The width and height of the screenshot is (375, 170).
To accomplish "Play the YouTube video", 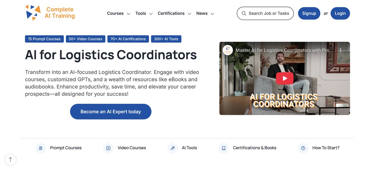I will click(x=284, y=78).
